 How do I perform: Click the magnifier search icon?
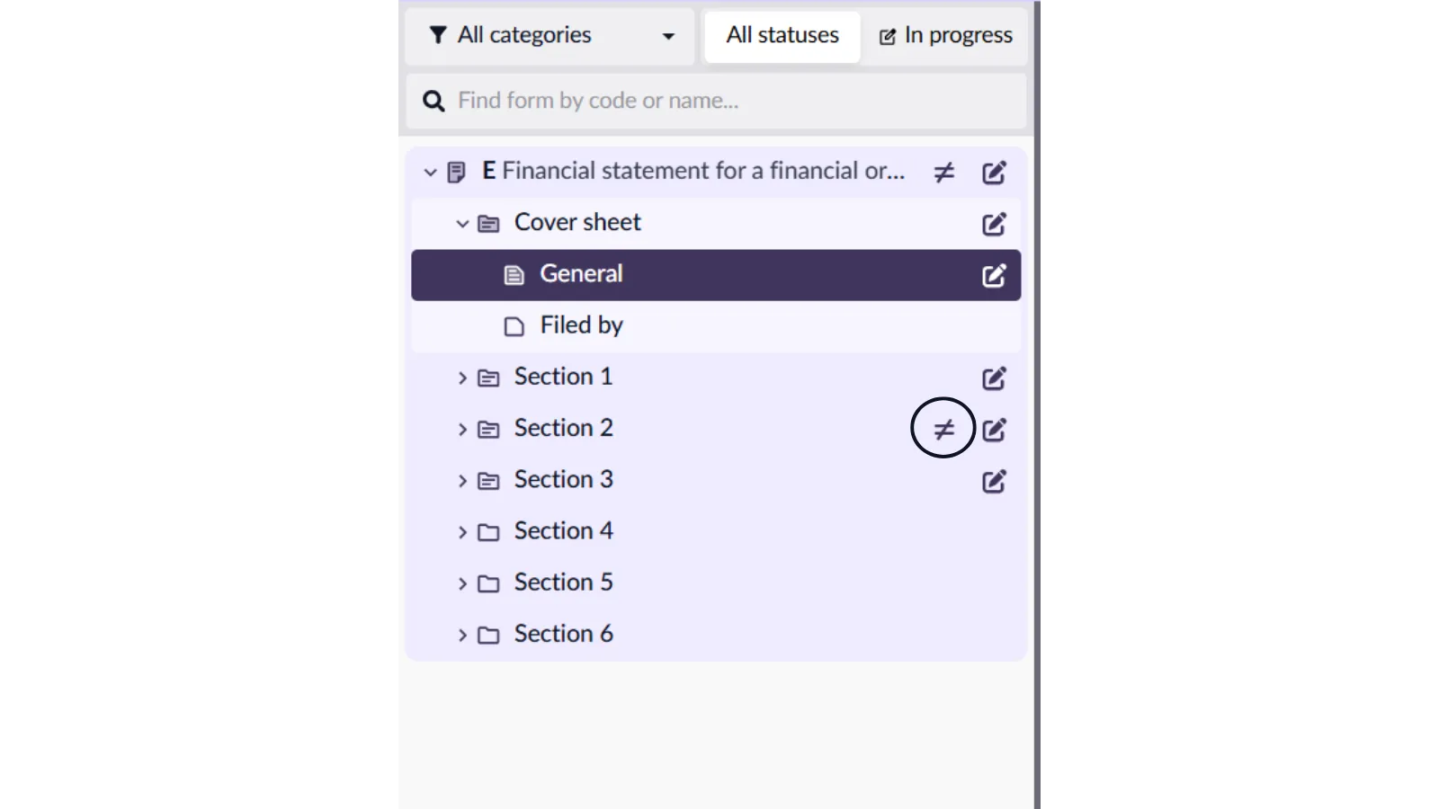433,101
